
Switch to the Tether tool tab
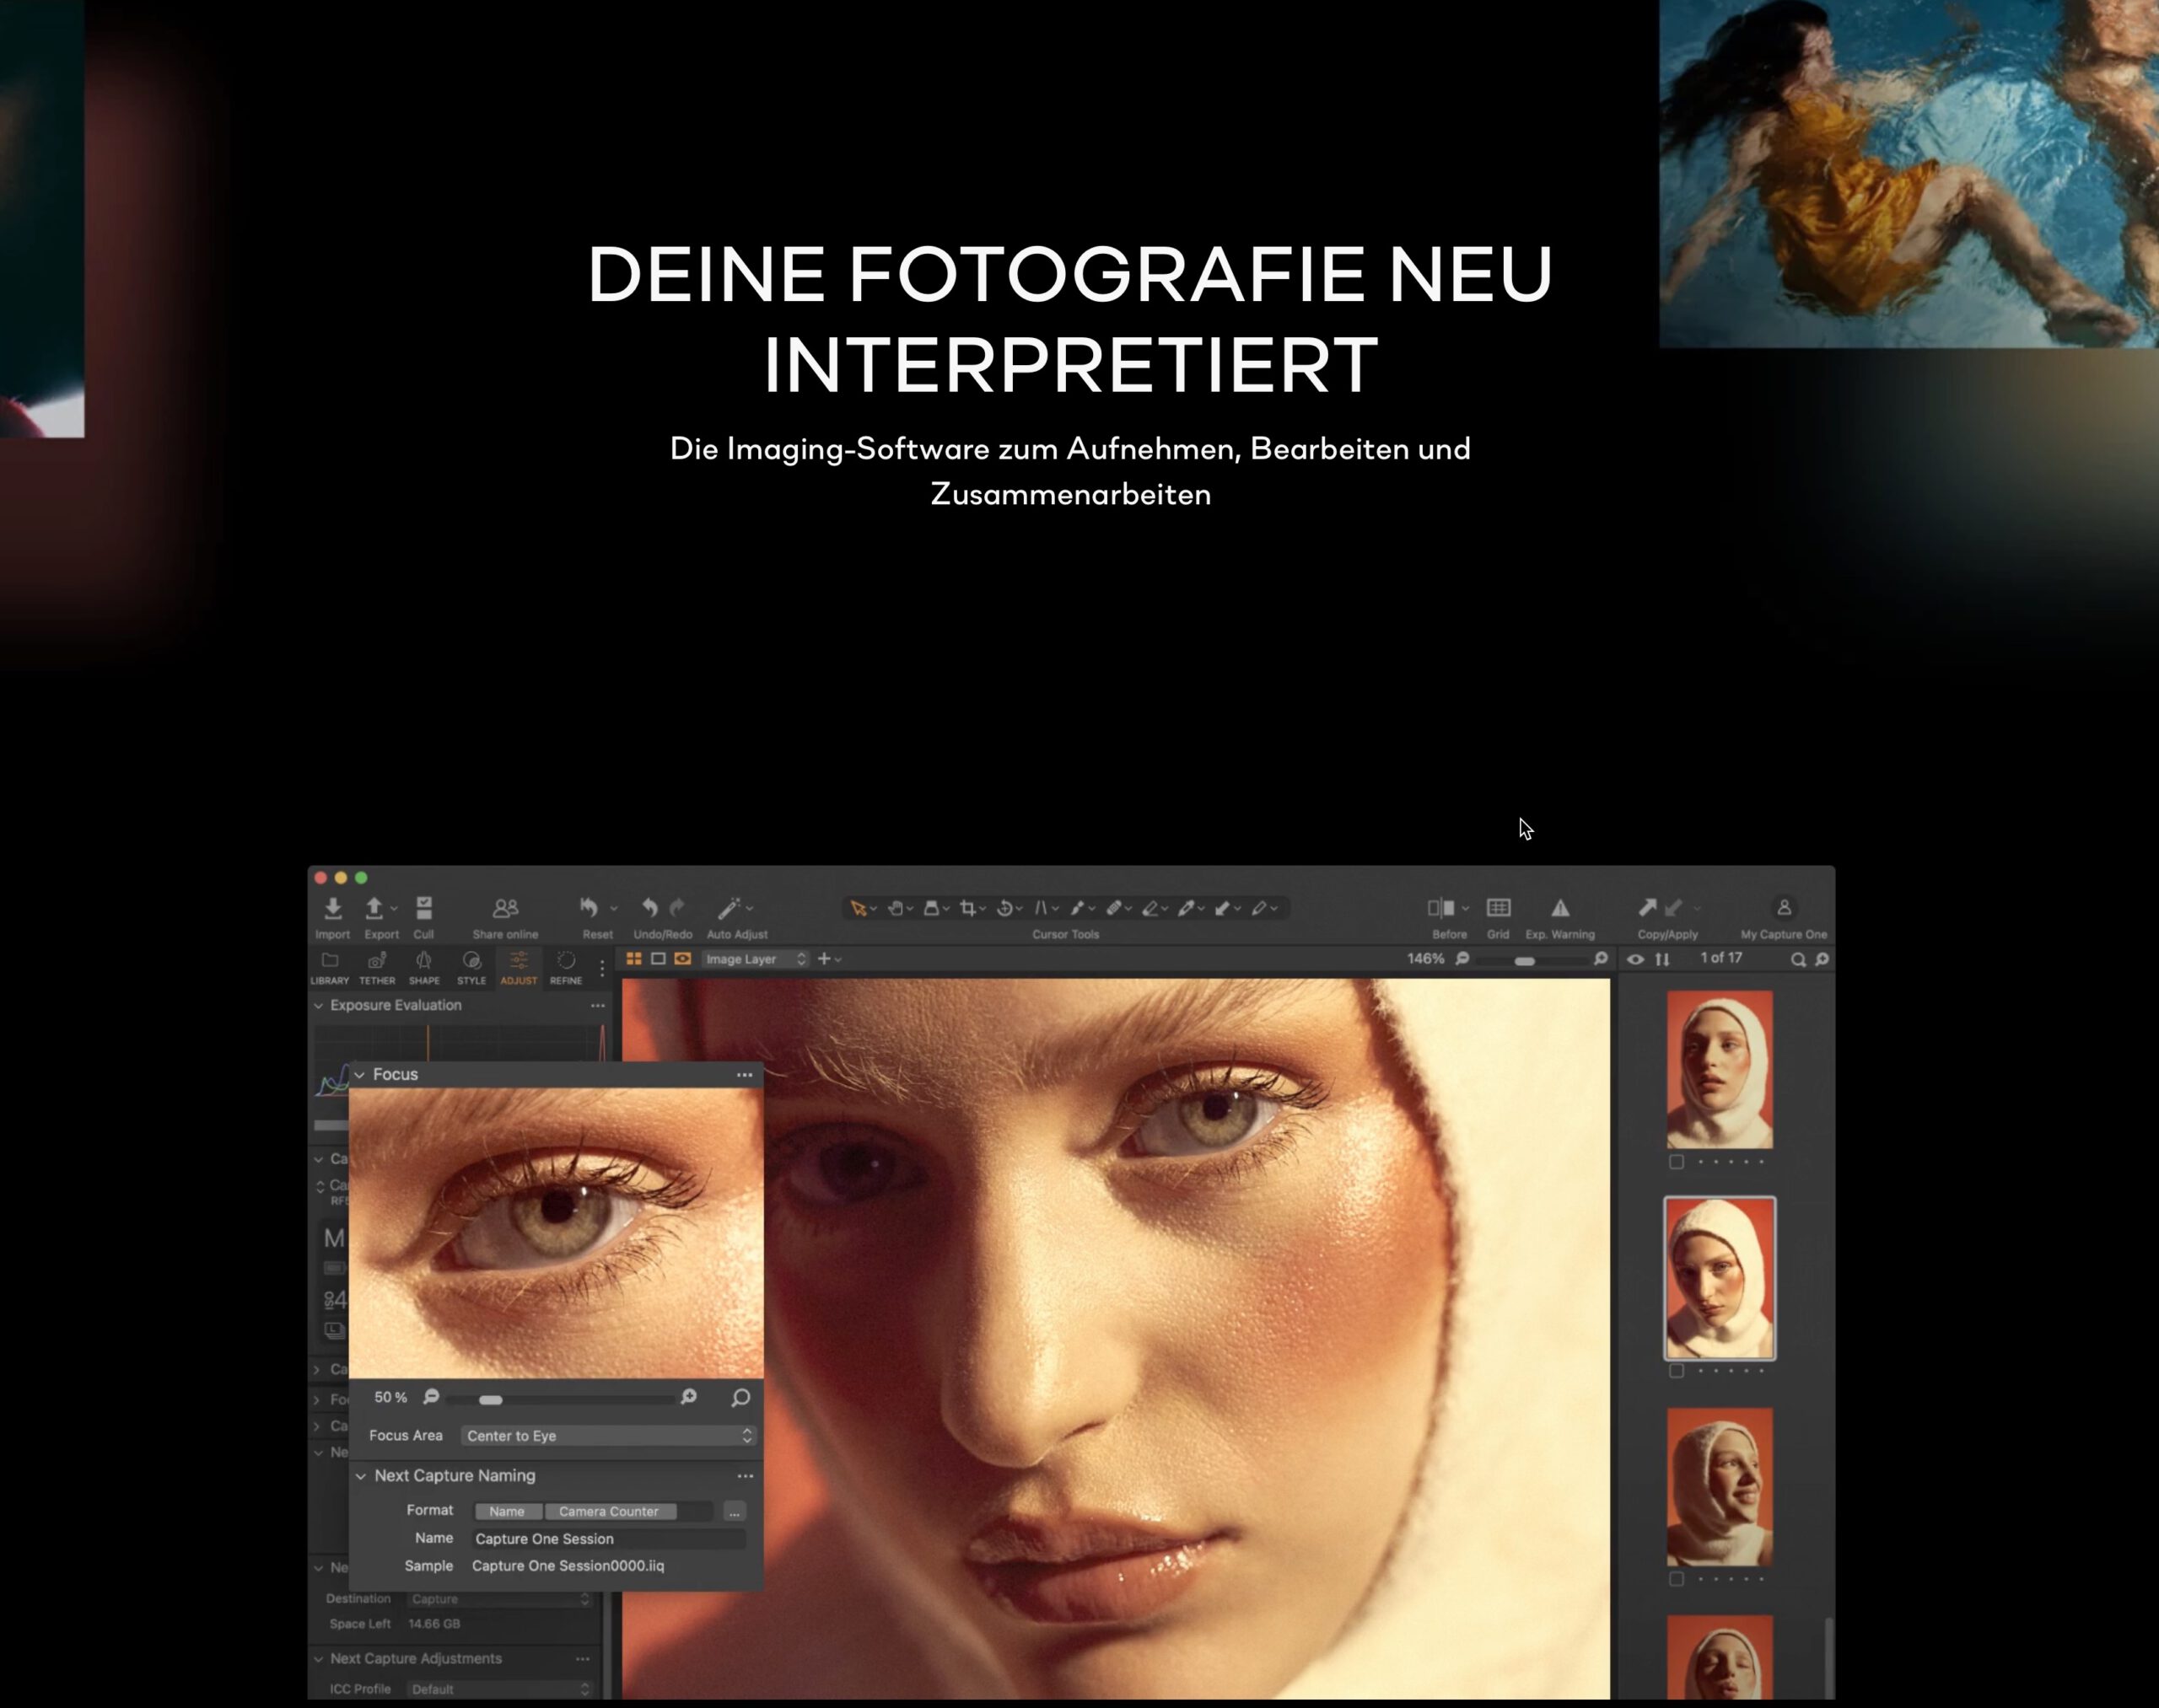pyautogui.click(x=377, y=966)
